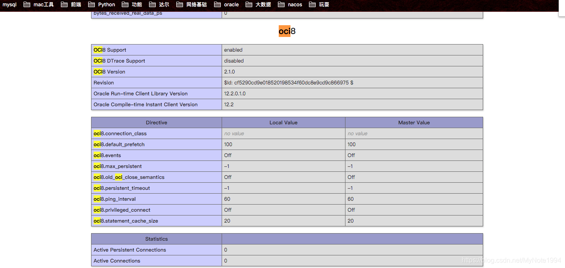565x268 pixels.
Task: Click the Local Value column header
Action: click(283, 123)
